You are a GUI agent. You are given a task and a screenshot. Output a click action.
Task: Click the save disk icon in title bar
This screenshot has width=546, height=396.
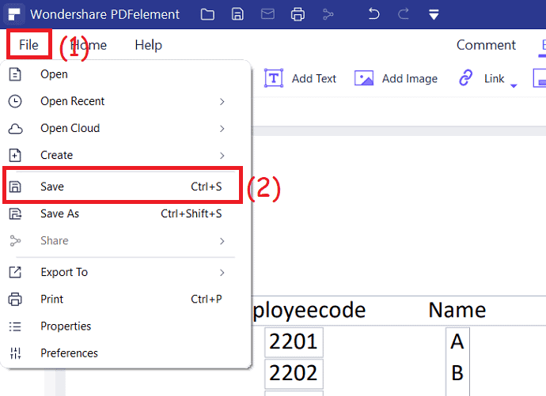[x=237, y=14]
